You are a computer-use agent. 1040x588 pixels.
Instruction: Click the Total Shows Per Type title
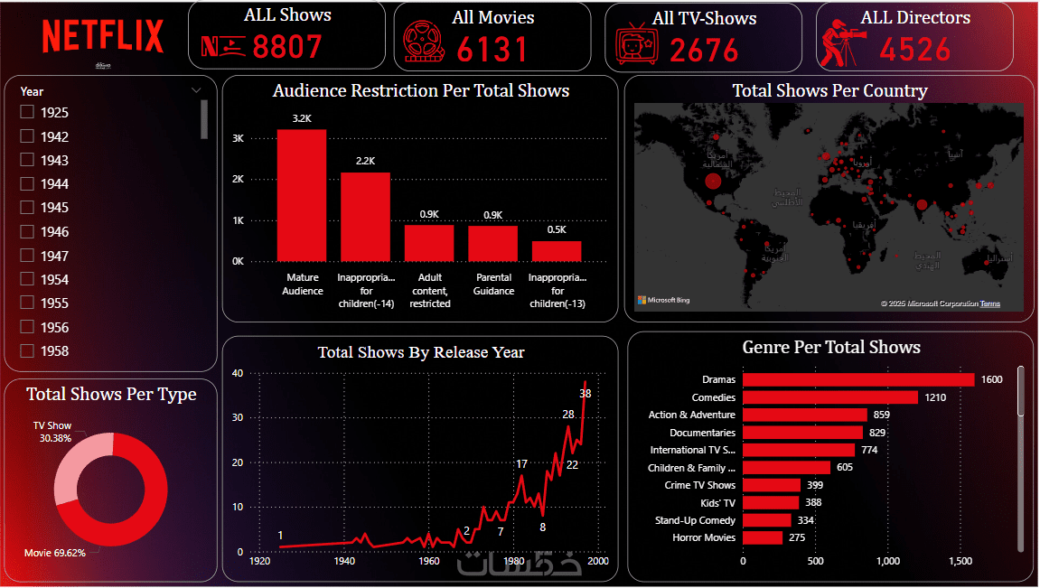pyautogui.click(x=111, y=395)
